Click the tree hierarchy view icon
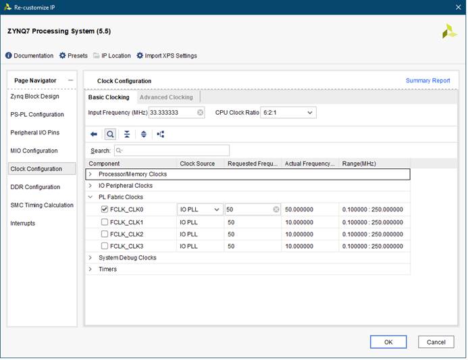Image resolution: width=468 pixels, height=360 pixels. pos(160,134)
